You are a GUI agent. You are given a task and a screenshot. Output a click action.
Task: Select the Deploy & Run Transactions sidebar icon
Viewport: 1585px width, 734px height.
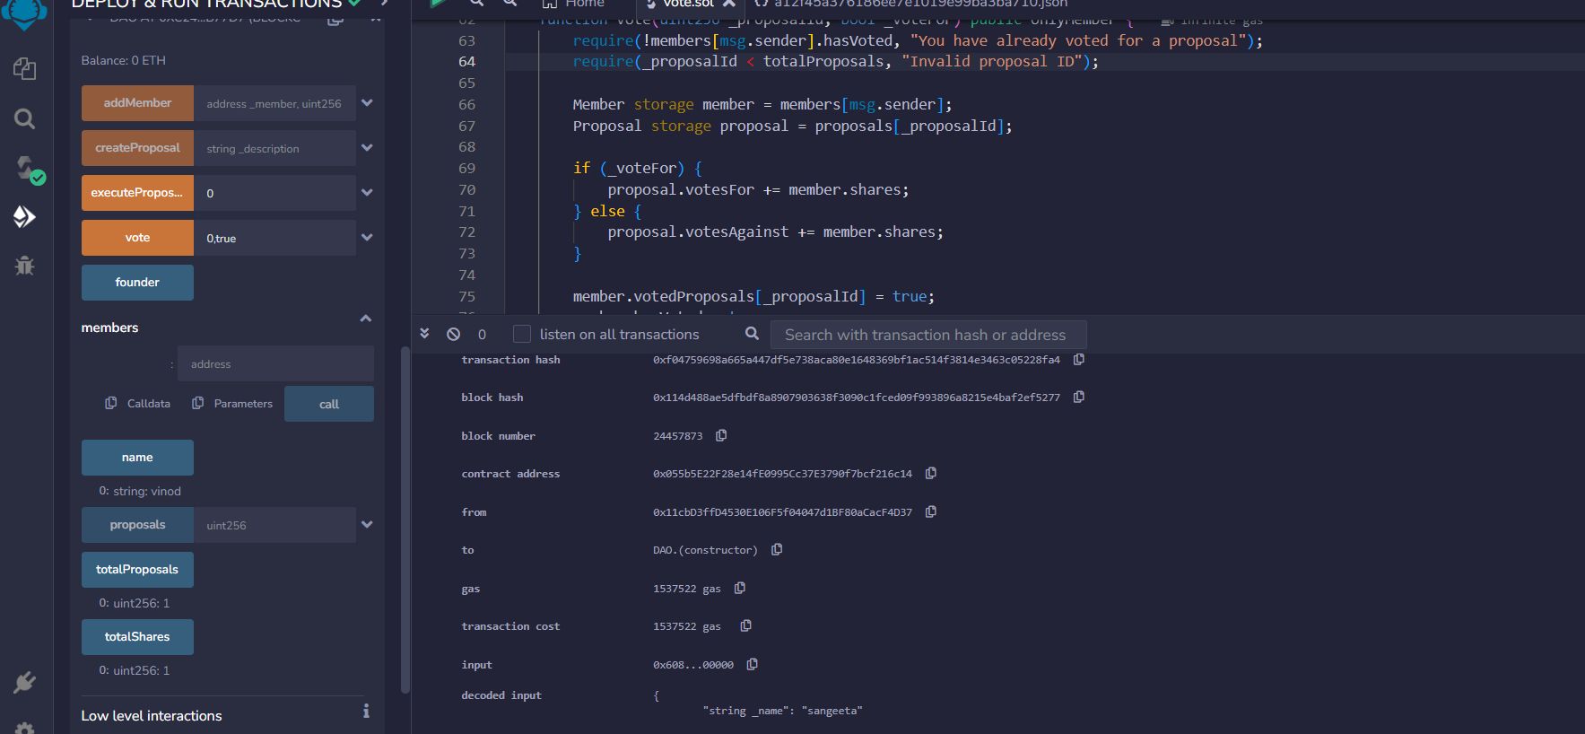pyautogui.click(x=25, y=216)
